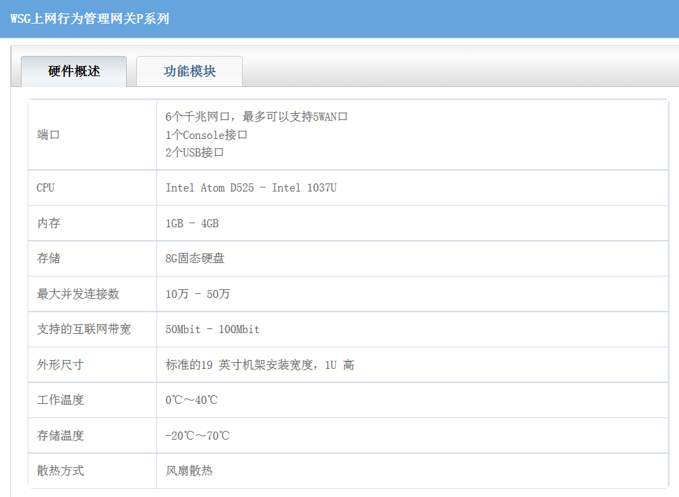Click the 1GB - 4GB memory value
Screen dimensions: 679x497
tap(192, 223)
